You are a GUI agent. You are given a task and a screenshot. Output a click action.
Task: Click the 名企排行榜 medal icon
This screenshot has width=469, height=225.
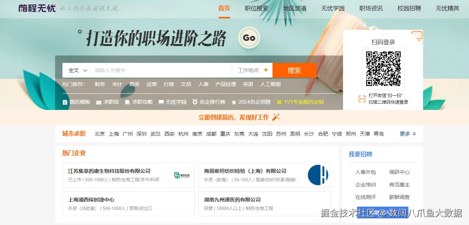(195, 102)
